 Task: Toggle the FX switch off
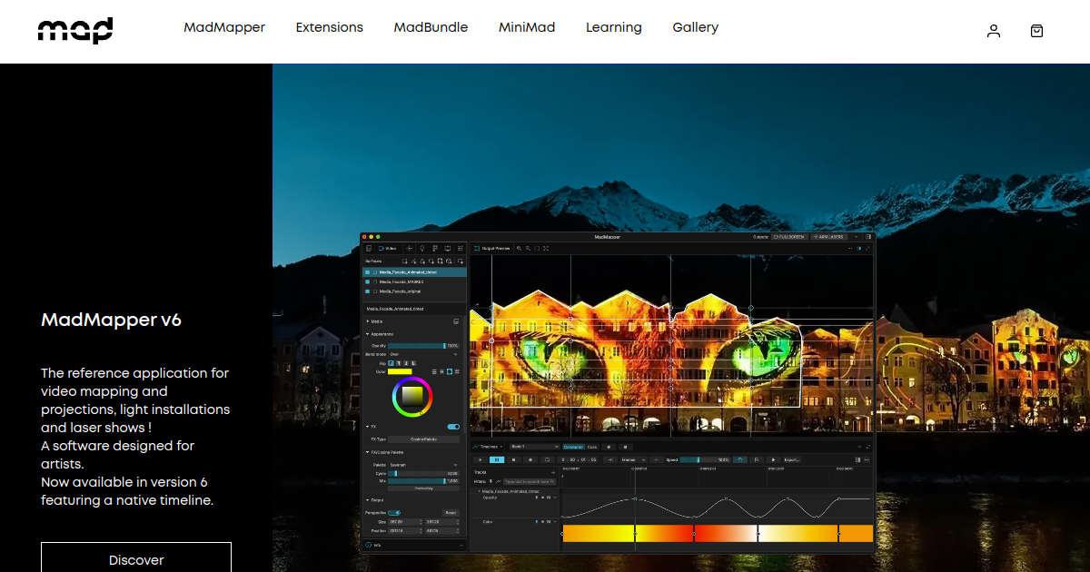(453, 427)
